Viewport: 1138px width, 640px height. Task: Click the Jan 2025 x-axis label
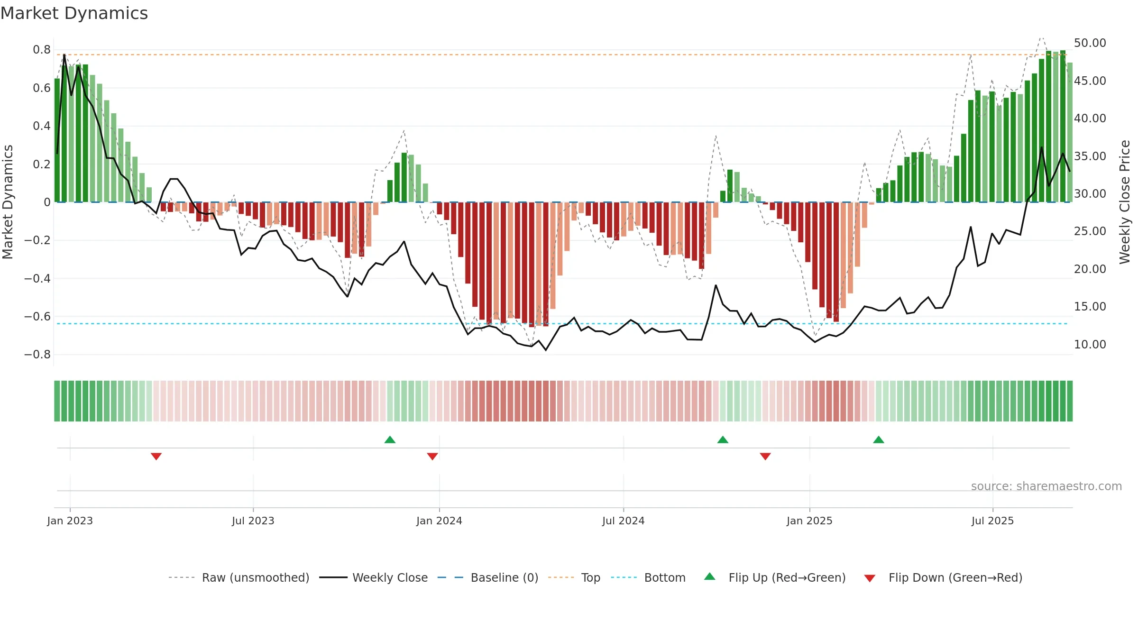click(x=810, y=521)
